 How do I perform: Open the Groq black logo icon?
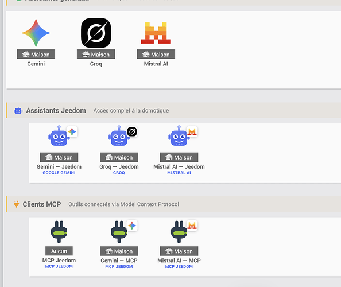[x=96, y=33]
